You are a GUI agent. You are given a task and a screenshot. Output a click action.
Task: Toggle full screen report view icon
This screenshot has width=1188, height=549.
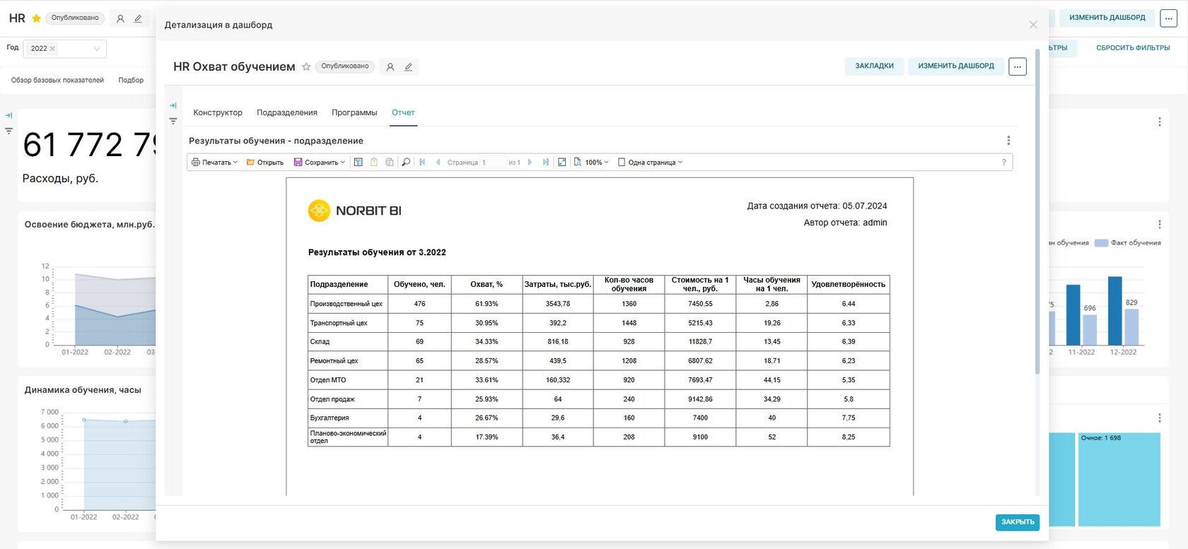click(x=561, y=163)
